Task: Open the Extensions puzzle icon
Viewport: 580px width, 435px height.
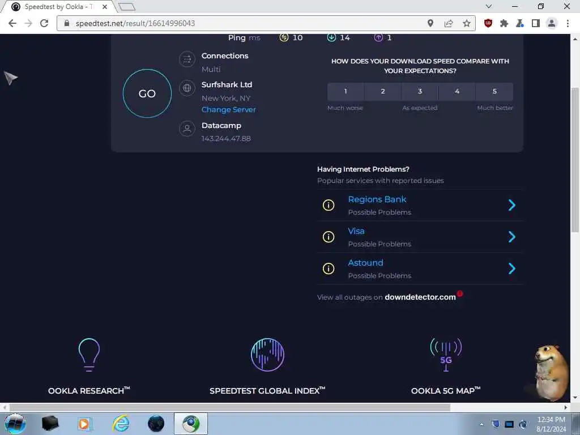Action: [x=504, y=23]
